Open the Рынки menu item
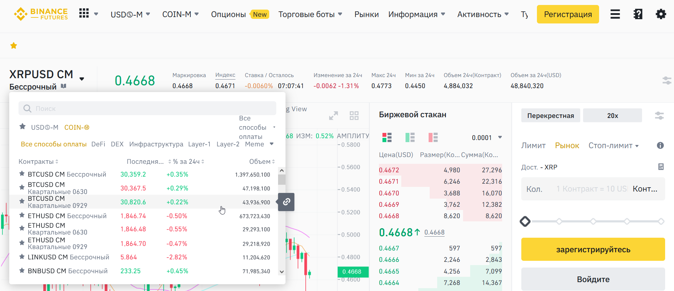This screenshot has width=674, height=291. coord(366,15)
